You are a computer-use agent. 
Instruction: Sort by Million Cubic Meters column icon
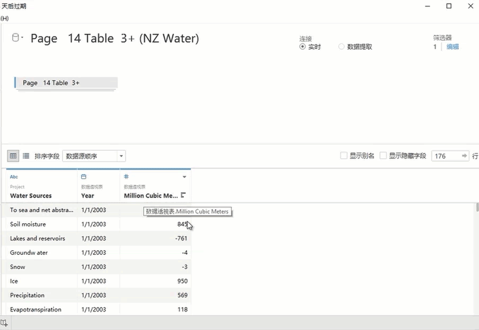(x=183, y=195)
